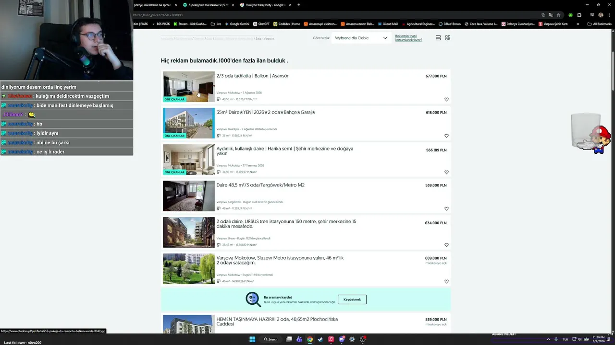Click the kitchen photo of the 566.189 PLN listing
615x345 pixels.
click(189, 160)
